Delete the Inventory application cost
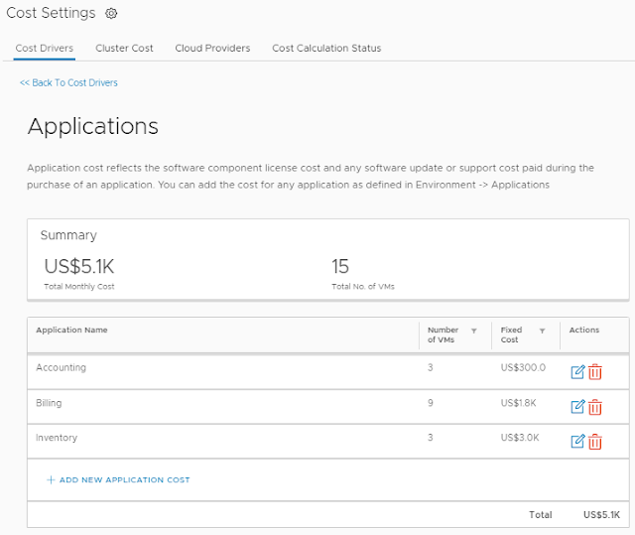635x535 pixels. (x=595, y=442)
